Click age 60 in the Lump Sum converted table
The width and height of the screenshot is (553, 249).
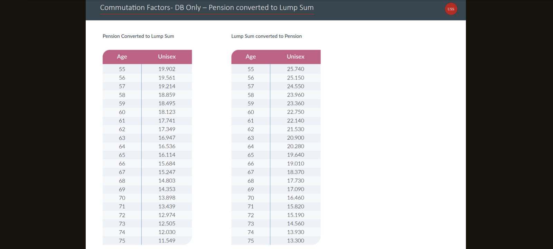click(251, 112)
